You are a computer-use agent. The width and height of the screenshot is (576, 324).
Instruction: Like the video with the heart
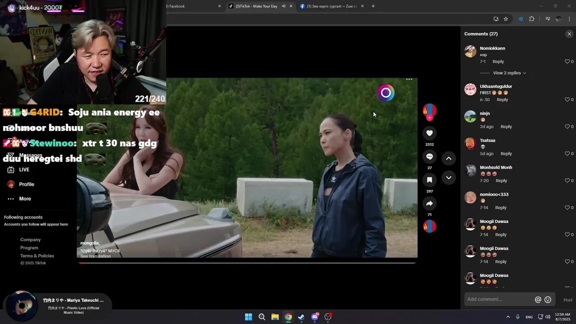[x=429, y=133]
